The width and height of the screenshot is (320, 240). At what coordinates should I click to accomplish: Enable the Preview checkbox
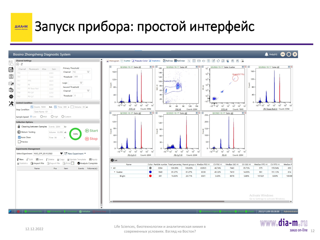[18, 142]
